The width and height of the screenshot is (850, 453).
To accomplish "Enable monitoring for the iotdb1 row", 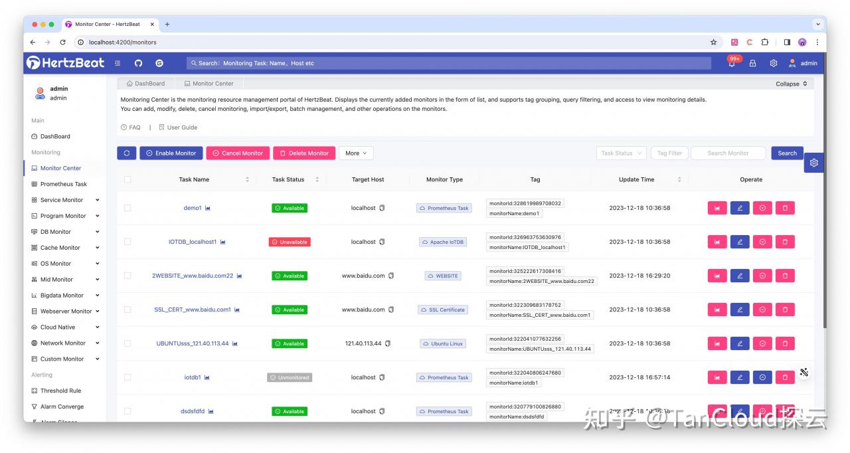I will 762,377.
